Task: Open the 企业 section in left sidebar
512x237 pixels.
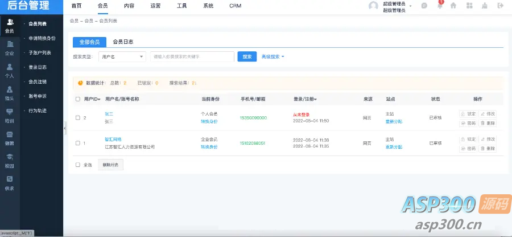Action: pyautogui.click(x=10, y=48)
